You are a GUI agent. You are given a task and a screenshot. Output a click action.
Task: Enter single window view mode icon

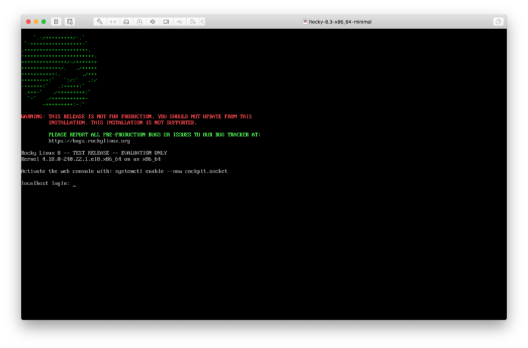click(498, 22)
